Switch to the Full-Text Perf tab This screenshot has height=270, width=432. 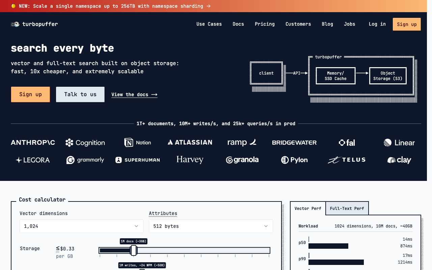coord(347,209)
